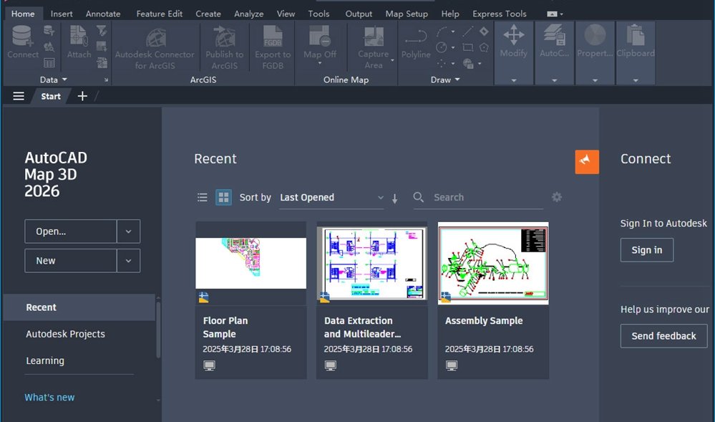Click the Data panel dialog launcher arrow
This screenshot has height=422, width=715.
pos(106,80)
